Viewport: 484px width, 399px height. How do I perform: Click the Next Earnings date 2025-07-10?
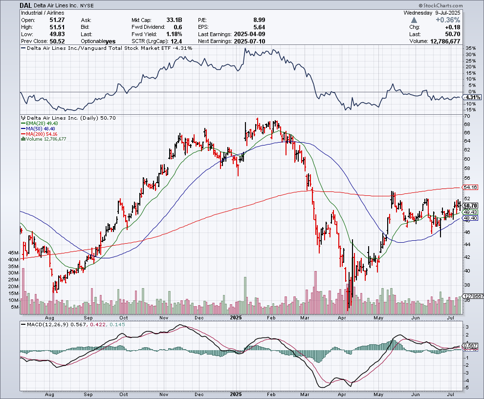[x=249, y=42]
